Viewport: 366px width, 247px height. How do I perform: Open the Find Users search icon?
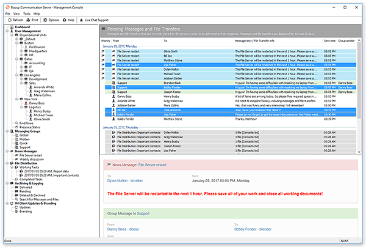click(x=16, y=123)
